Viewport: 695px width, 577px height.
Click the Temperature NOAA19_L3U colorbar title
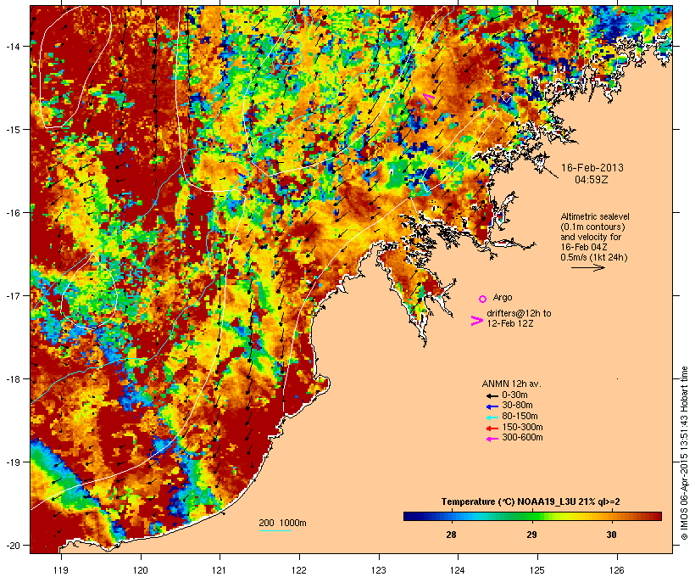click(x=531, y=502)
